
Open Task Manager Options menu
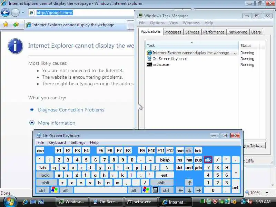tap(157, 23)
